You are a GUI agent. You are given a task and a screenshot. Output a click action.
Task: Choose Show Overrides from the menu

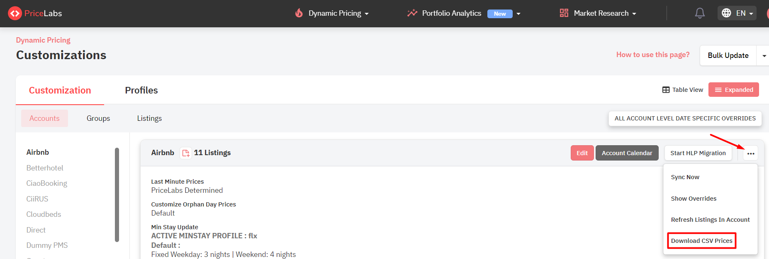coord(694,199)
